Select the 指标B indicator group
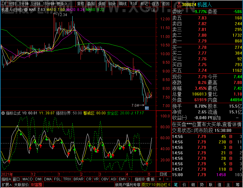Screen dimensions: 243x188 pyautogui.click(x=140, y=179)
